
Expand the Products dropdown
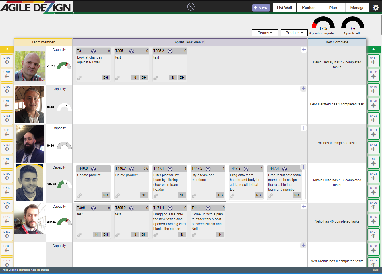(x=294, y=33)
